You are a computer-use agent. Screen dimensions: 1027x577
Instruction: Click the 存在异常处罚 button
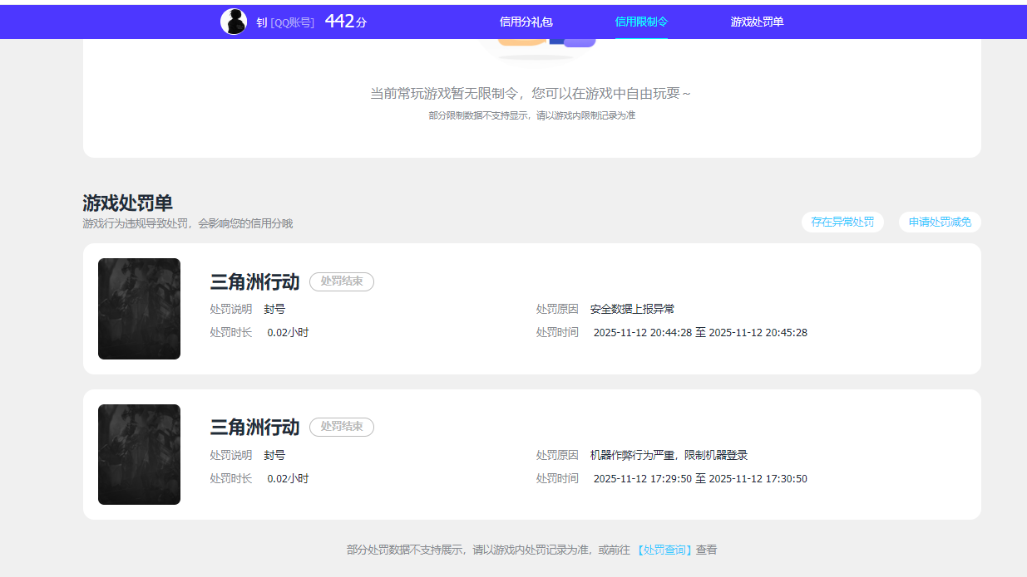pyautogui.click(x=842, y=222)
